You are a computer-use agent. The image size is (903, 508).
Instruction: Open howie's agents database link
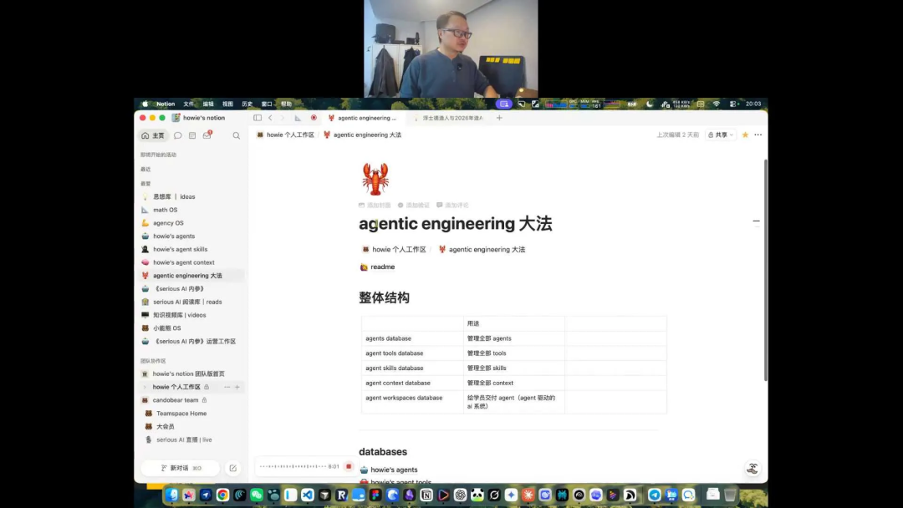click(x=389, y=470)
